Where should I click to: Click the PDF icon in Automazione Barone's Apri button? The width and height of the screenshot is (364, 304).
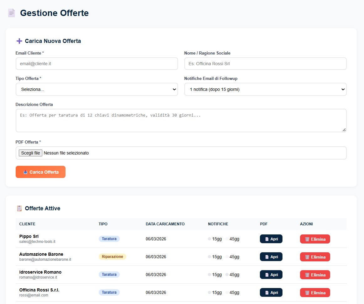266,256
